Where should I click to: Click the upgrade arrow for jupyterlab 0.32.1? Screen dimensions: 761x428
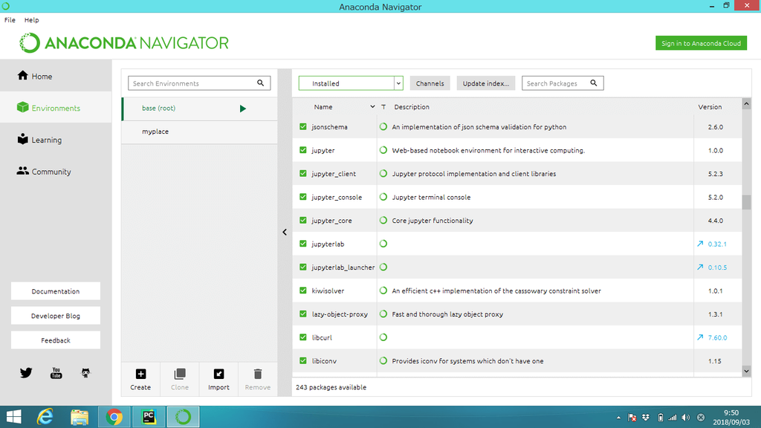700,244
